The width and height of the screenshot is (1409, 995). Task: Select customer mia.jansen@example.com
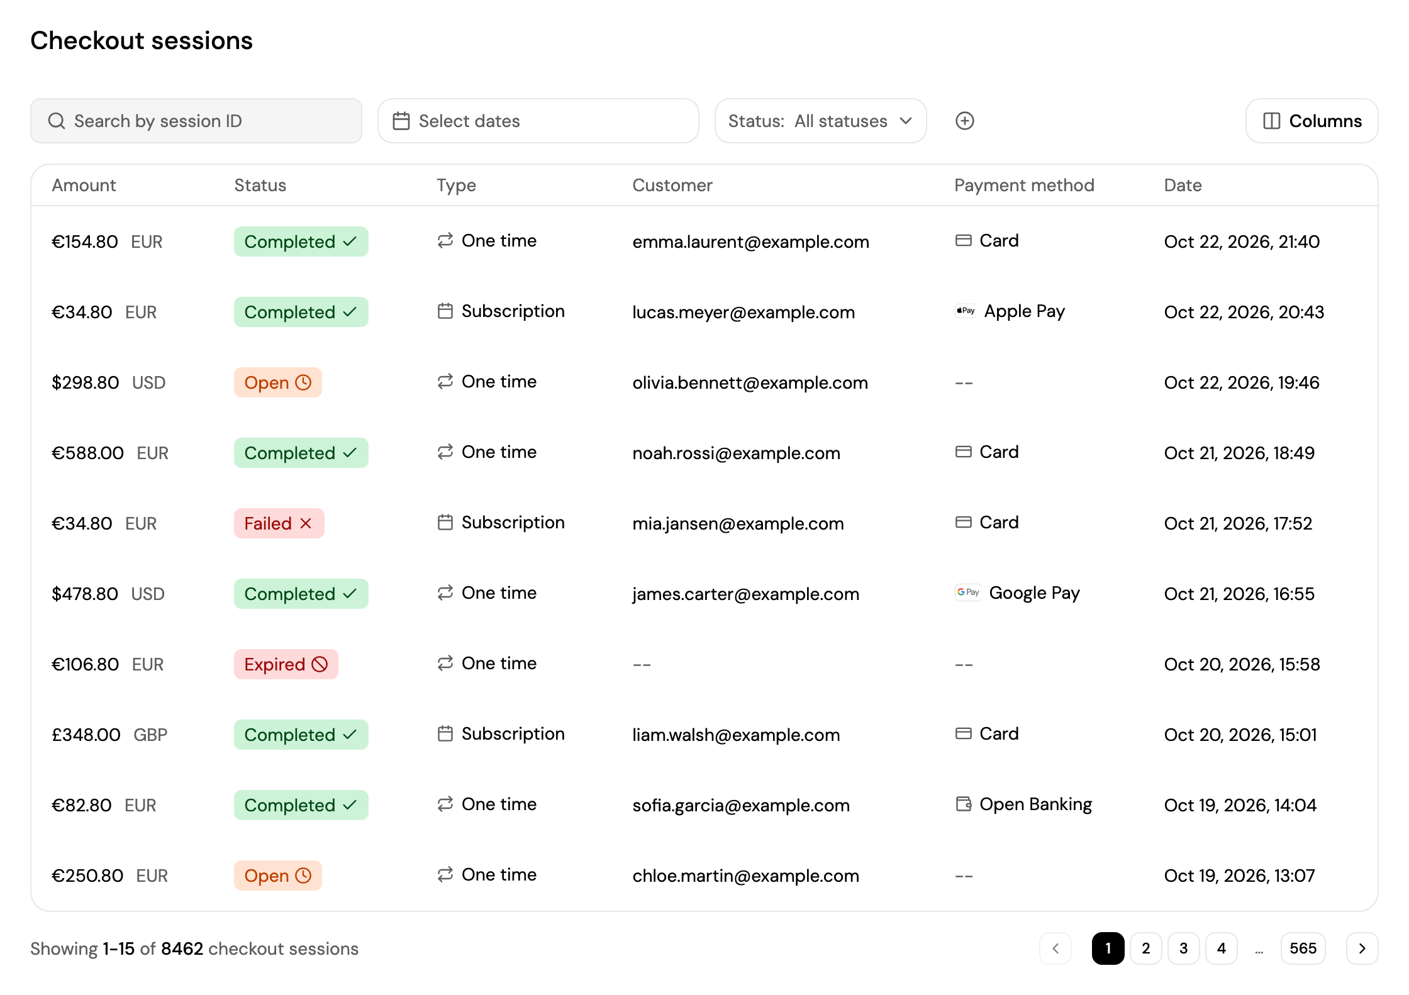click(738, 523)
